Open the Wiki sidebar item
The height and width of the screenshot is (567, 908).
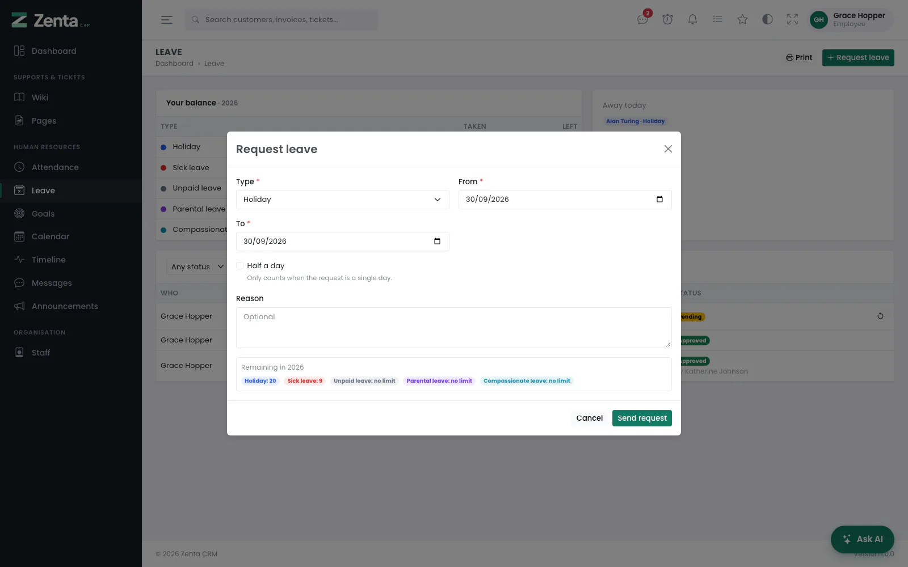(71, 98)
